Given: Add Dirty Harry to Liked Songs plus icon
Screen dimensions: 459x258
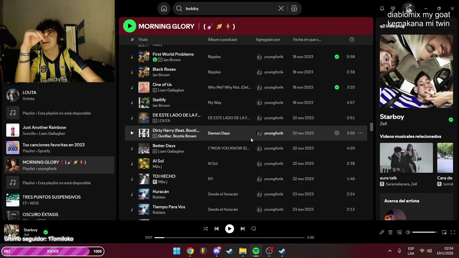Looking at the screenshot, I should point(337,133).
